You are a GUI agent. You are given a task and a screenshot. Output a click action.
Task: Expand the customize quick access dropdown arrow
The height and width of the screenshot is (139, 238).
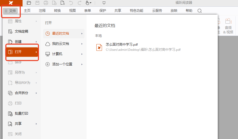click(x=104, y=3)
